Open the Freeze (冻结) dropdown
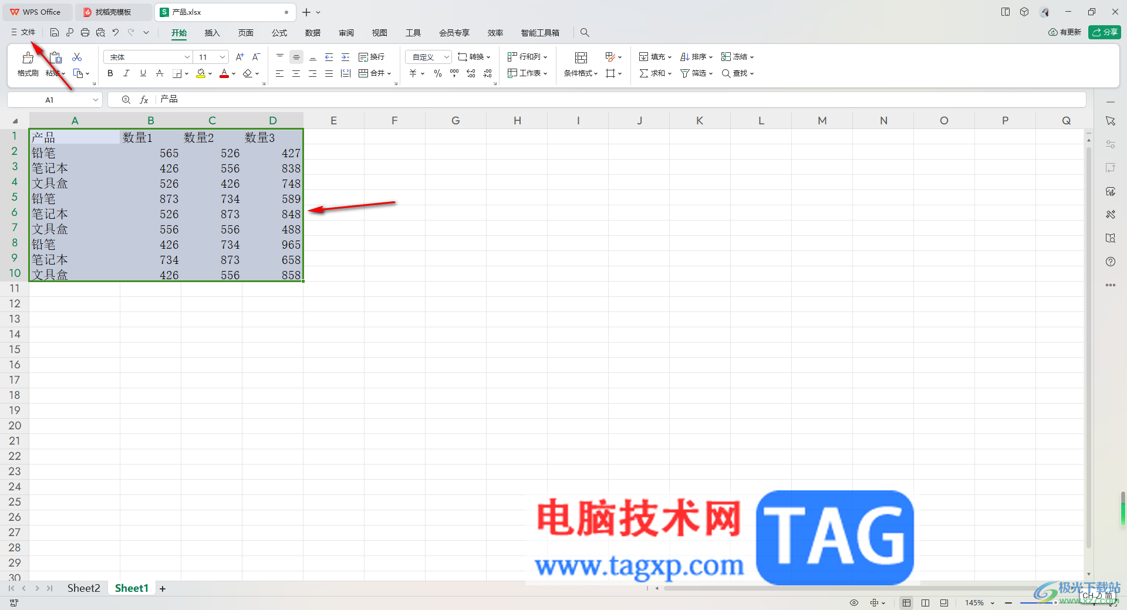Screen dimensions: 1127x610 [x=737, y=57]
